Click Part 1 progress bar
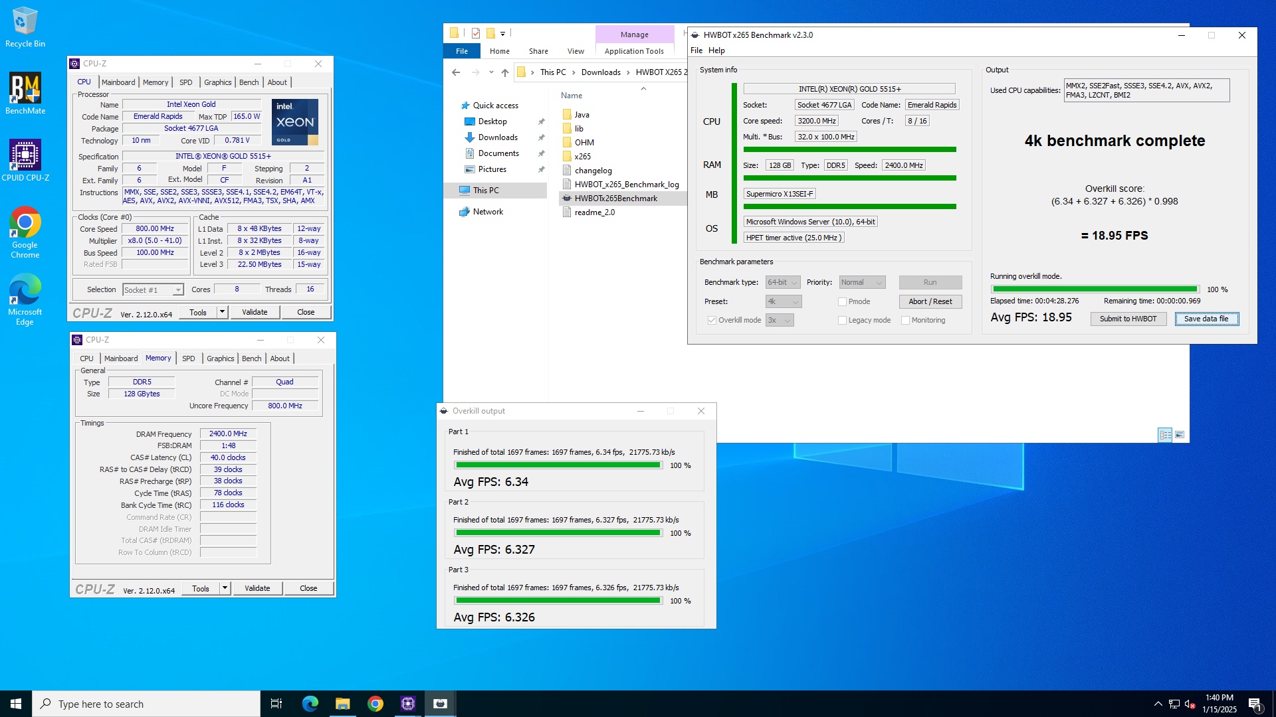Screen dimensions: 1276x717 (x=558, y=465)
